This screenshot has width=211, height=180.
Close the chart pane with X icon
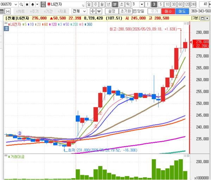tap(207, 18)
